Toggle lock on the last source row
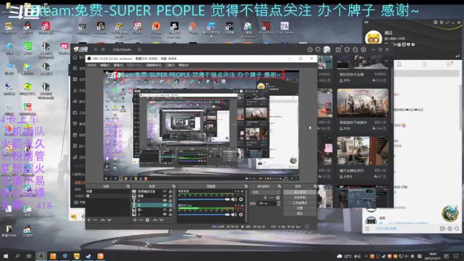This screenshot has height=261, width=464. [x=170, y=214]
